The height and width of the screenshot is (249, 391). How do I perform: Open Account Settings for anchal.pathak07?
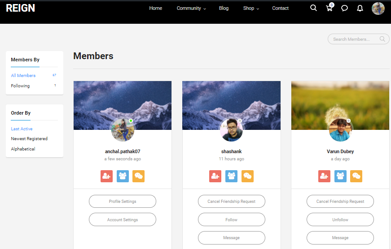coord(123,219)
